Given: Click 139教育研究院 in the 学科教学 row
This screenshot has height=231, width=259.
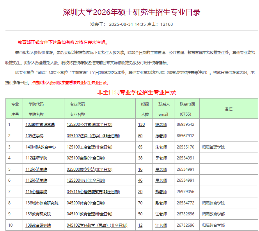Looking at the screenshot, I should pos(38,225).
